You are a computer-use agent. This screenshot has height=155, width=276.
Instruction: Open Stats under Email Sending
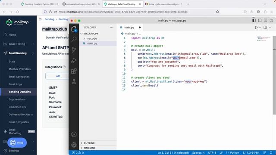coord(12,62)
